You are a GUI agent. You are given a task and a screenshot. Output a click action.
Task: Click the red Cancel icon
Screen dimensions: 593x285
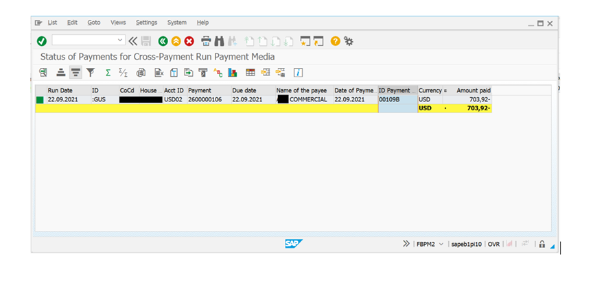click(x=189, y=41)
